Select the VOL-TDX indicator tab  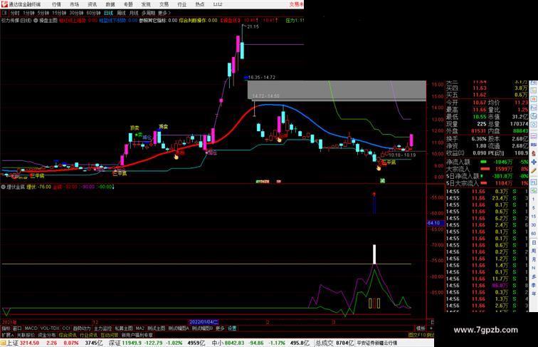pos(50,328)
